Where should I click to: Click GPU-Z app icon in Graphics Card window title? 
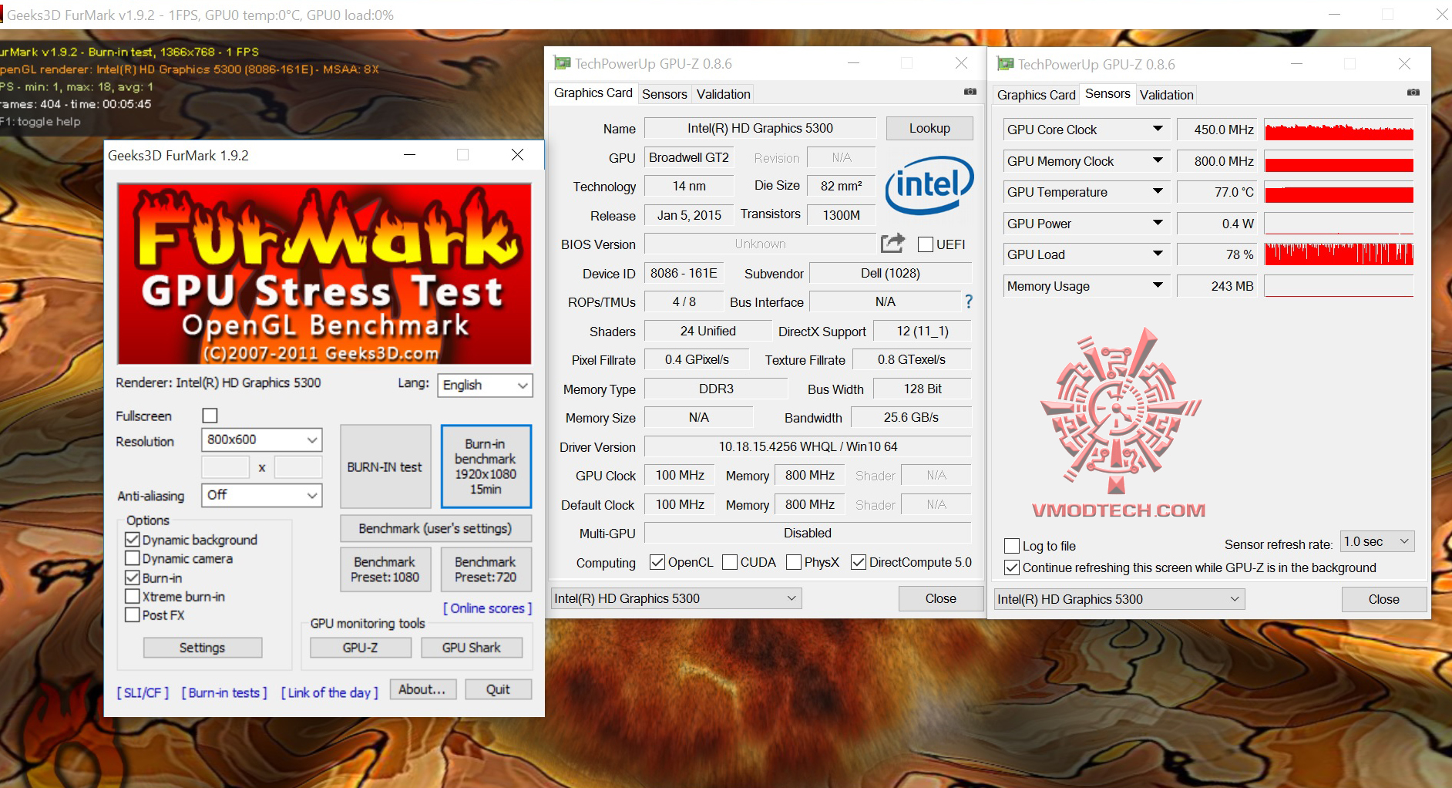[563, 63]
